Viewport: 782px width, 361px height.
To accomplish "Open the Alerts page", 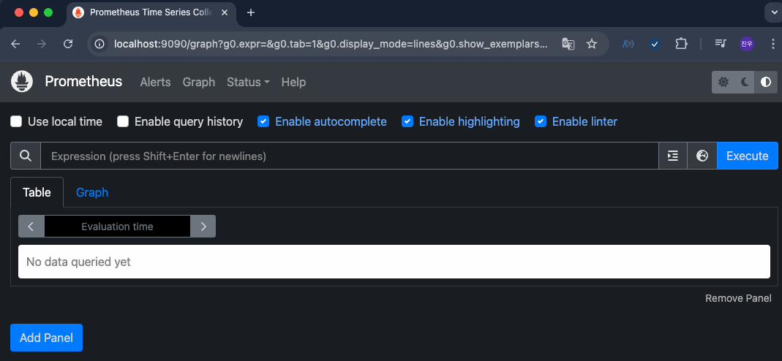I will click(x=156, y=82).
